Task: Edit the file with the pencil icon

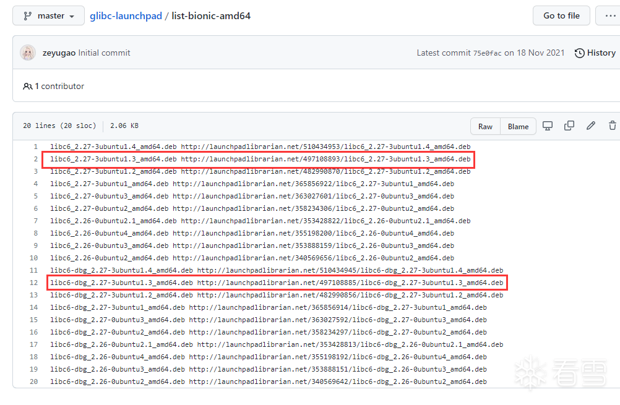Action: (x=591, y=126)
